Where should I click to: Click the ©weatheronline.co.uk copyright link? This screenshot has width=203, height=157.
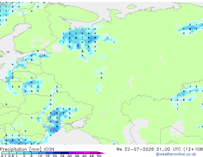(176, 154)
